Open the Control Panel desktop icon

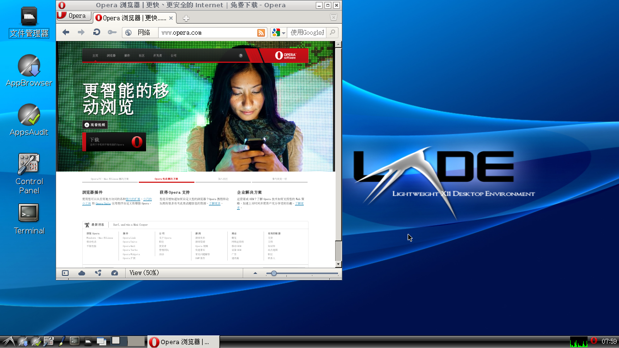point(29,174)
